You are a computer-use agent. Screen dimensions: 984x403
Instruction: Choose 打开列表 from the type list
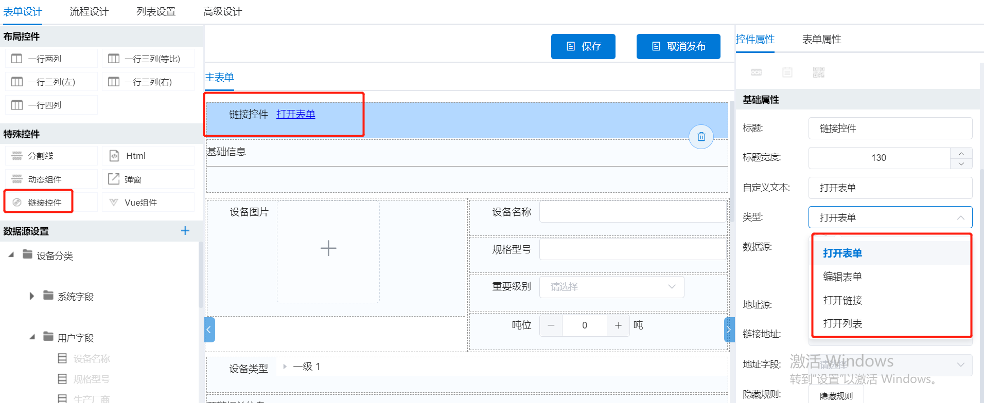tap(892, 323)
